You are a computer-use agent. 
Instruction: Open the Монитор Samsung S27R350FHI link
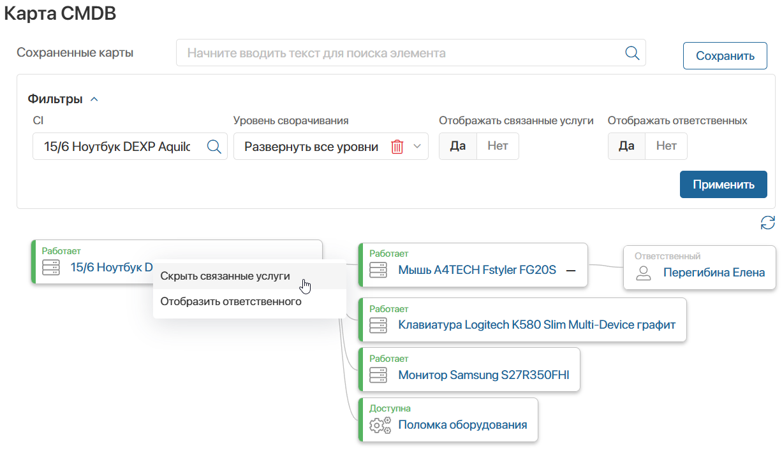tap(483, 375)
